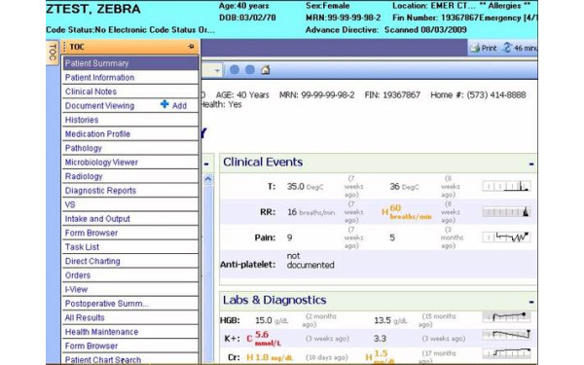584x365 pixels.
Task: Click the patient name ZTEST, ZEBRA
Action: [93, 9]
